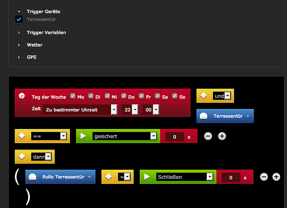The image size is (287, 208).
Task: Click the 'Zeit' label in the red block
Action: click(x=36, y=109)
